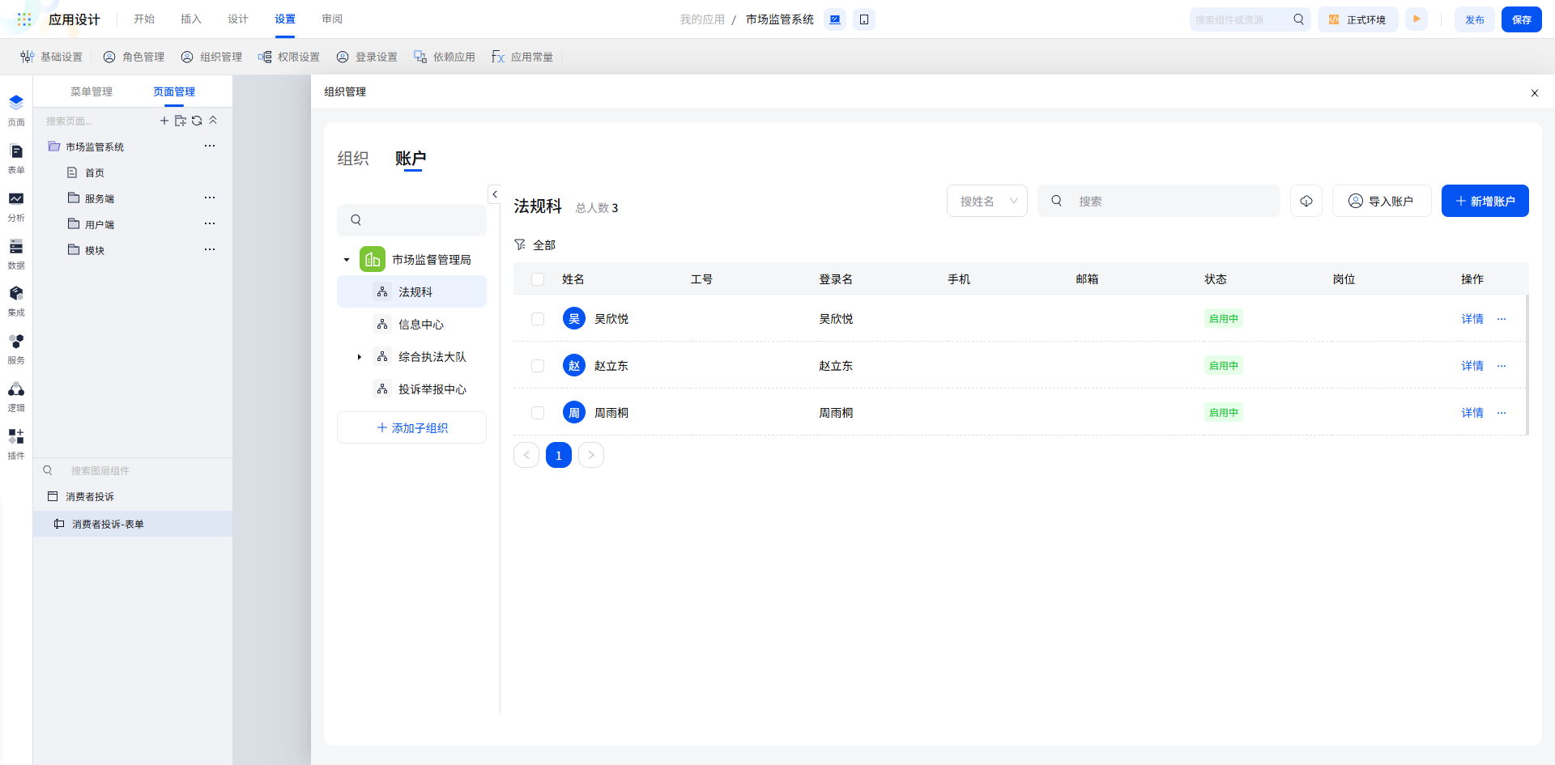Viewport: 1555px width, 765px height.
Task: Check the checkbox for 吴欣悦
Action: [538, 319]
